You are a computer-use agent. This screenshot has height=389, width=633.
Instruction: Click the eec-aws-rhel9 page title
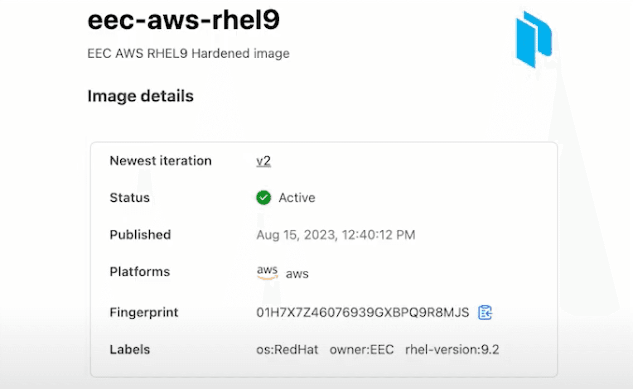pyautogui.click(x=184, y=20)
